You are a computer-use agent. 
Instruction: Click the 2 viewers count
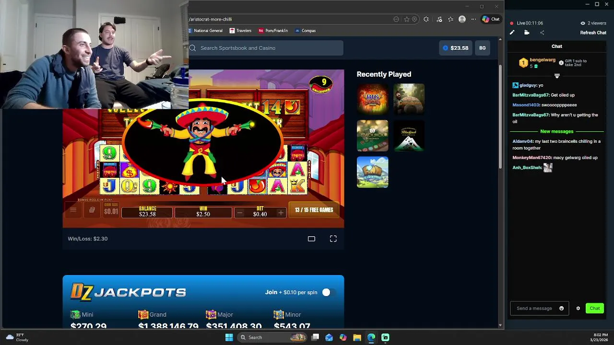click(x=593, y=23)
